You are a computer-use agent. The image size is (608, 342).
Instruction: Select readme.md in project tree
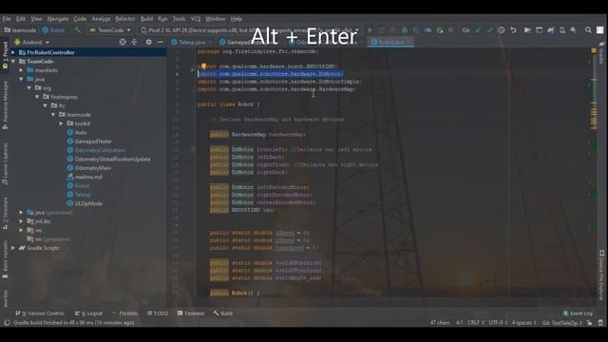tap(88, 177)
